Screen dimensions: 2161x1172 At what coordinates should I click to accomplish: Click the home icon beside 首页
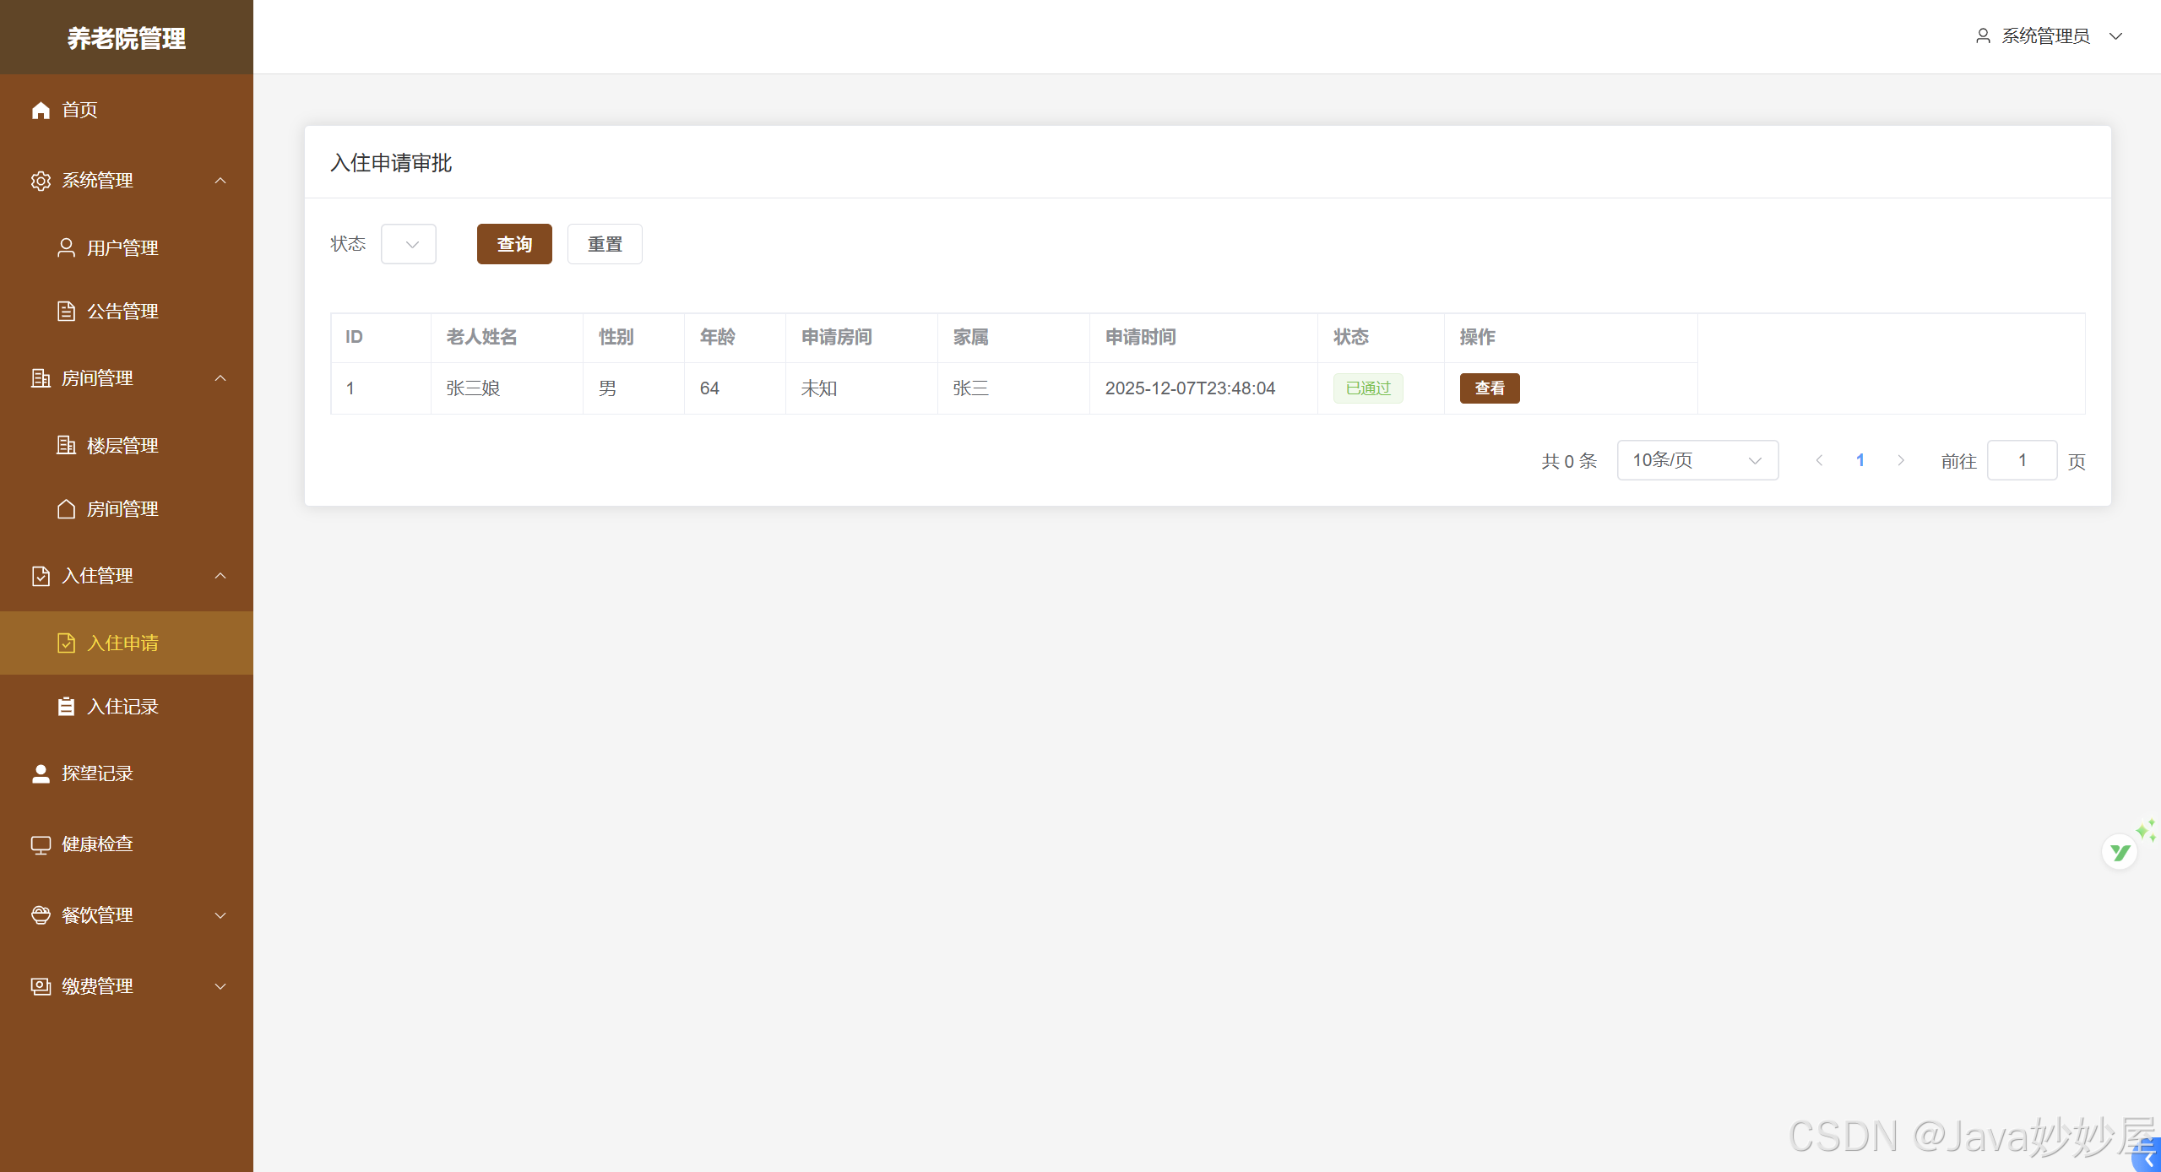[x=41, y=110]
